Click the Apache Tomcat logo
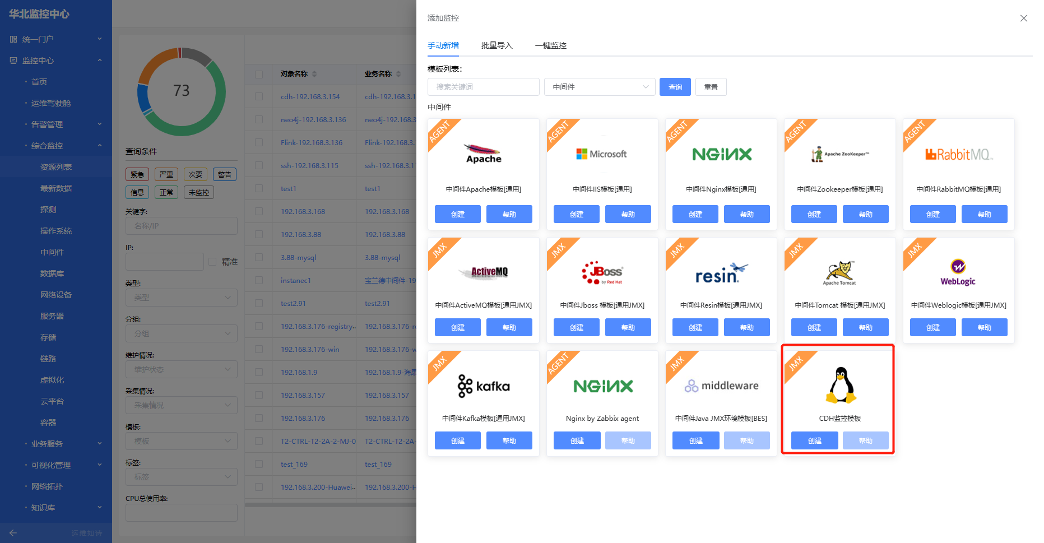The width and height of the screenshot is (1044, 543). (839, 273)
